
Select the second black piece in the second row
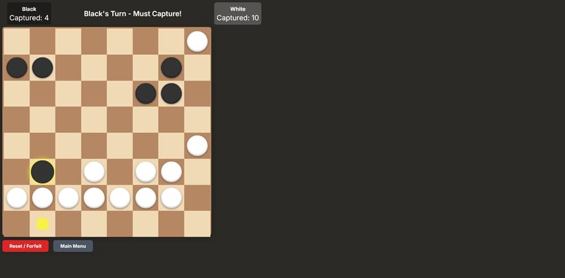42,68
